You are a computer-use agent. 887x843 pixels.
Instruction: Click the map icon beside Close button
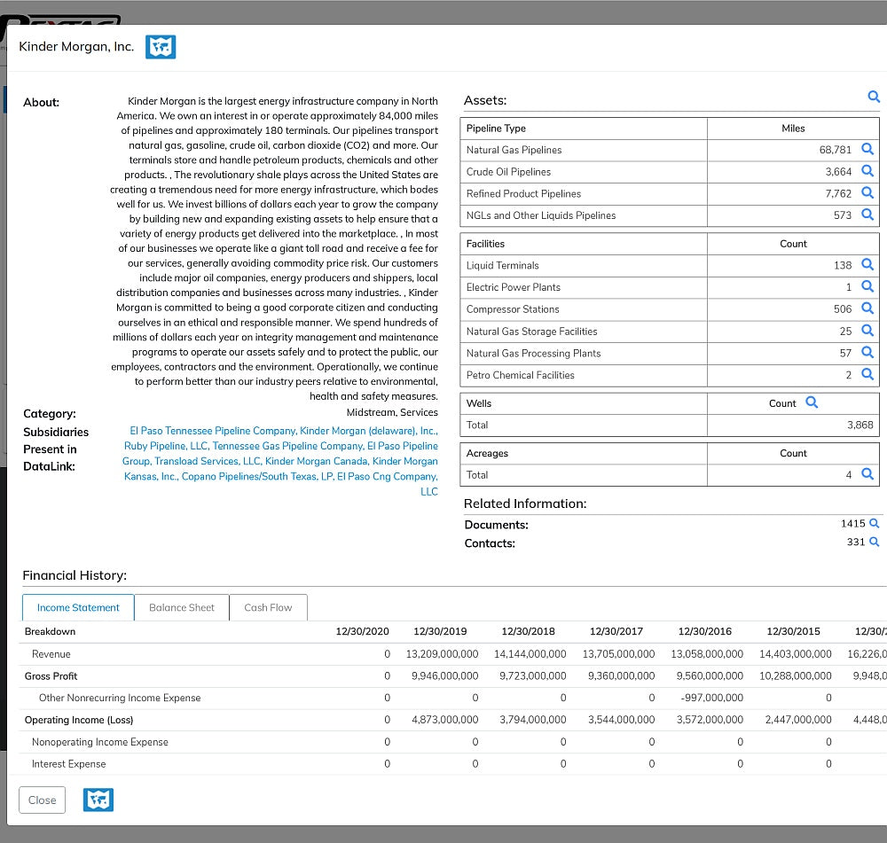tap(98, 800)
